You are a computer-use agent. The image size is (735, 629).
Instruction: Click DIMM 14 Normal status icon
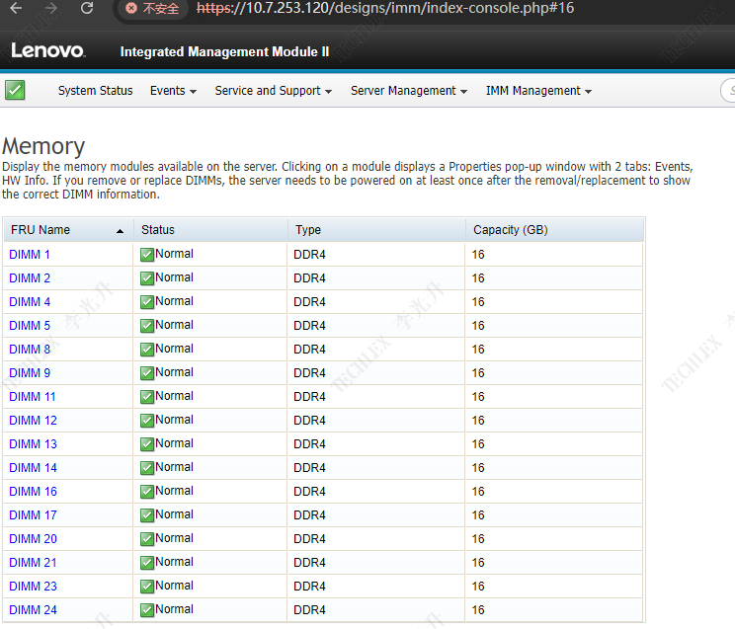147,468
